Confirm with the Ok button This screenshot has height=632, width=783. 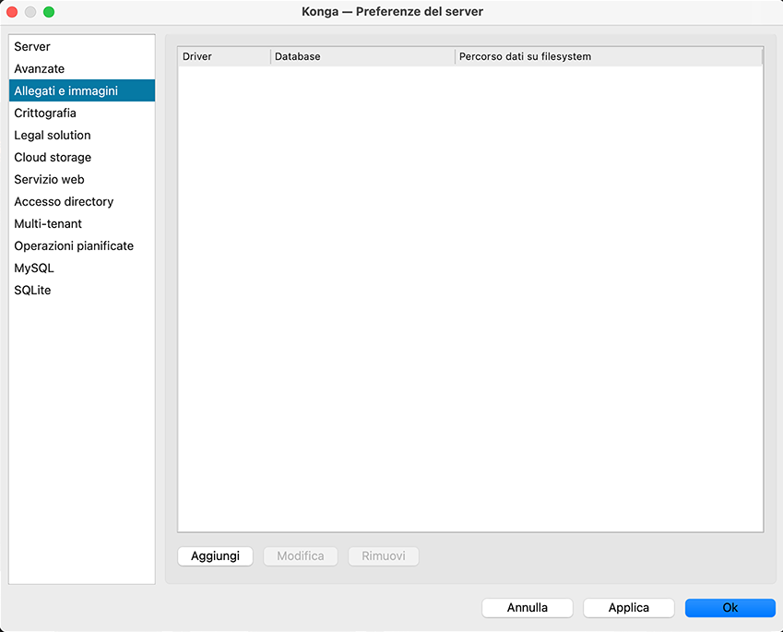coord(730,608)
